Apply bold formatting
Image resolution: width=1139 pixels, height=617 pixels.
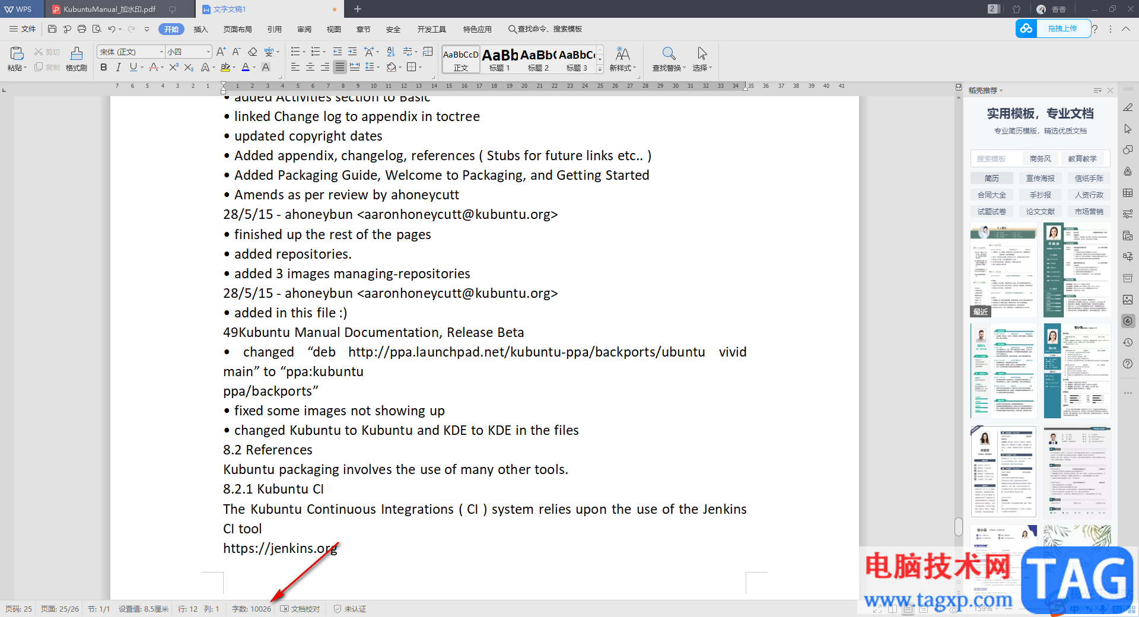[x=104, y=67]
